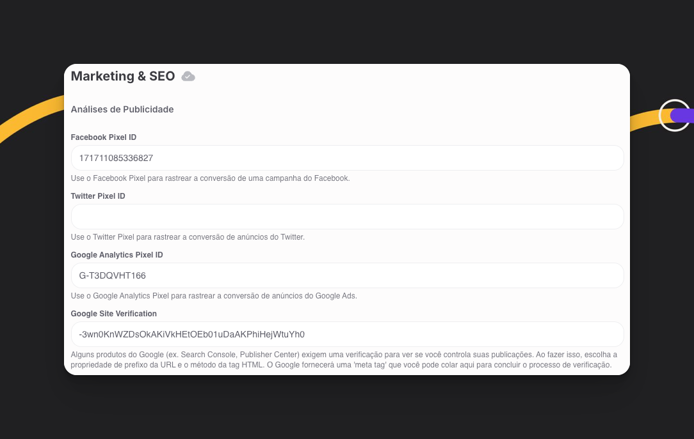694x439 pixels.
Task: Click the Google verification explanation paragraph
Action: [343, 360]
